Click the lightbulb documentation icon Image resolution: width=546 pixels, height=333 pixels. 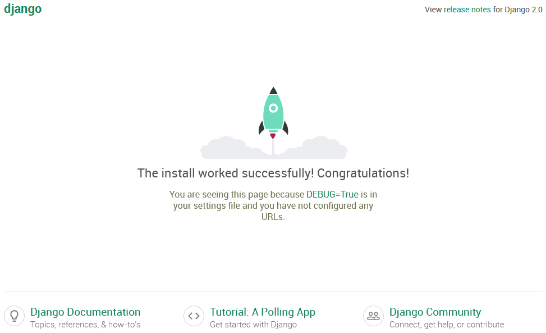pos(14,316)
